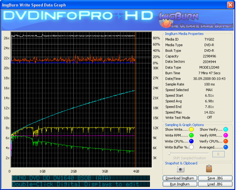Click the clipboard copy icon
This screenshot has height=190, width=250.
pyautogui.click(x=209, y=169)
